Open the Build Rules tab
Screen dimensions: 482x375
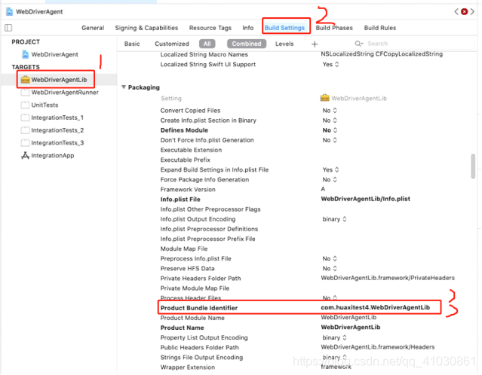[380, 28]
